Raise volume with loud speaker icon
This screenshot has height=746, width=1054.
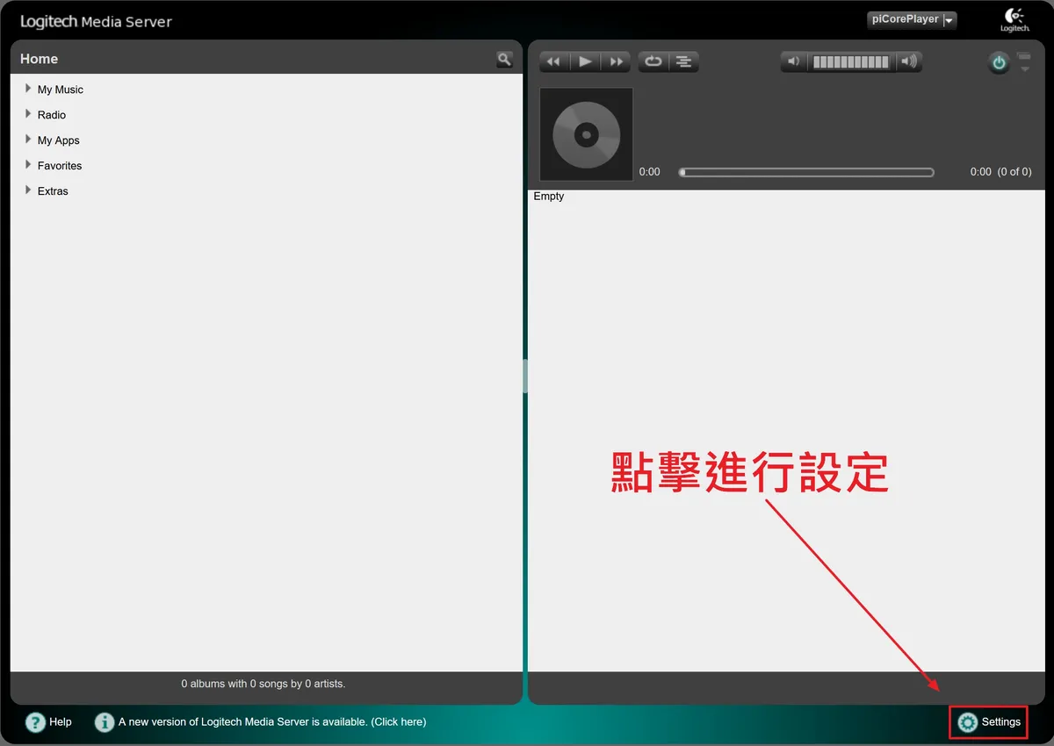point(909,61)
